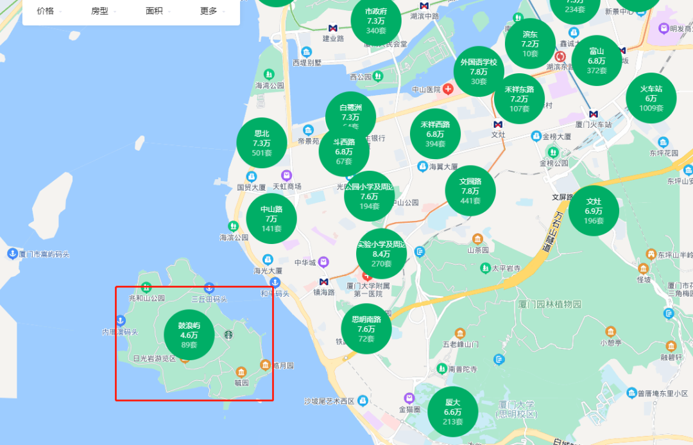Image resolution: width=693 pixels, height=445 pixels.
Task: Click the 实验小学及周边 8.4万 bubble
Action: 381,254
